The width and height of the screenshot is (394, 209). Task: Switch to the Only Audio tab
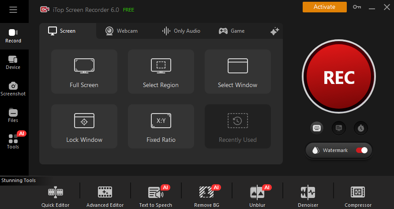(x=181, y=31)
